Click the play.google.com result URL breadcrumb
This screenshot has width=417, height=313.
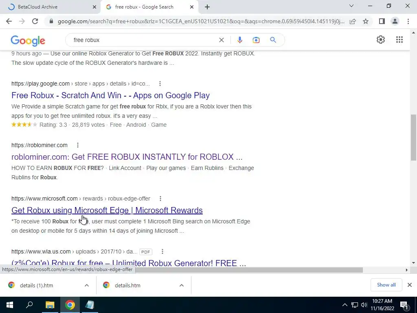click(81, 84)
